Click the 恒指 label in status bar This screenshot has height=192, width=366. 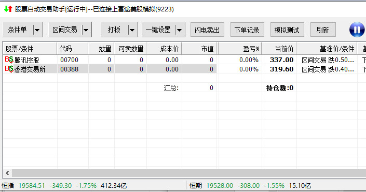pyautogui.click(x=8, y=185)
